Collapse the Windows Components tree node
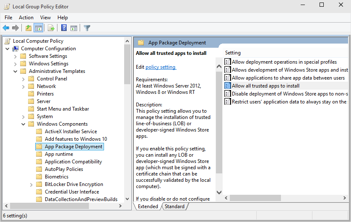351x222 pixels. click(x=23, y=124)
